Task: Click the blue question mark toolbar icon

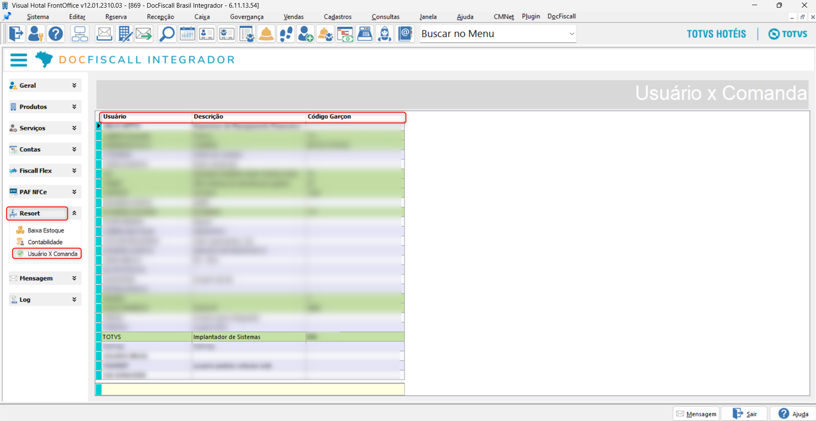Action: 56,34
